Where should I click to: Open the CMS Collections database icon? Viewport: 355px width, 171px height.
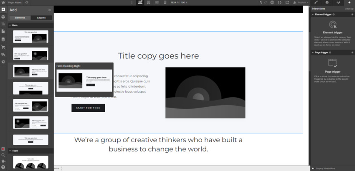tap(3, 40)
